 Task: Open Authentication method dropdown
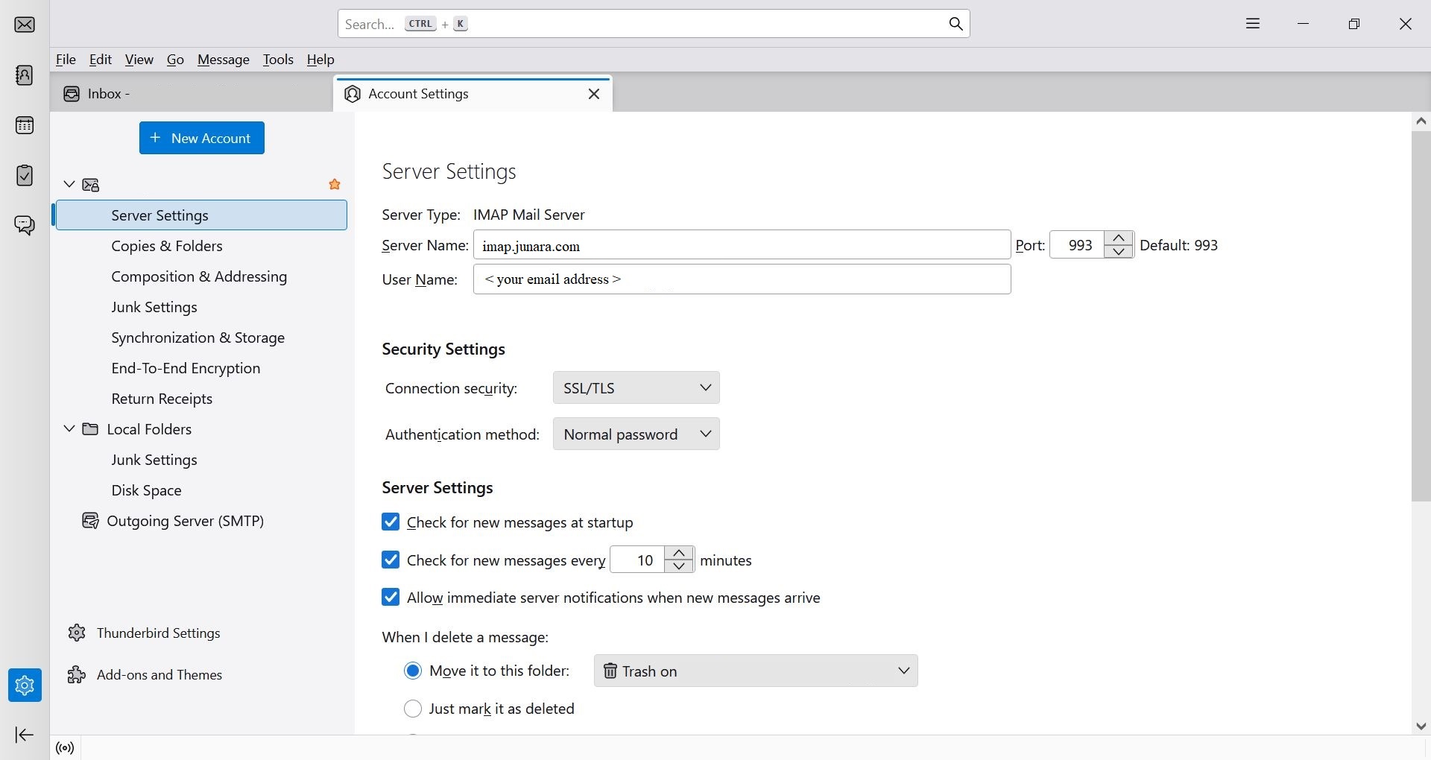pos(636,434)
